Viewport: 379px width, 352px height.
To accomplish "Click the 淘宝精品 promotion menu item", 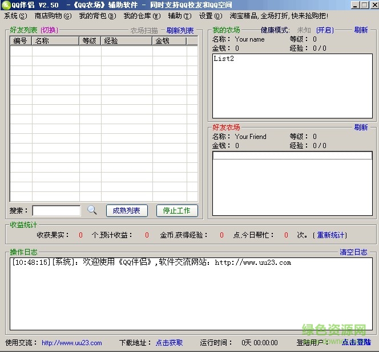I will pyautogui.click(x=279, y=16).
